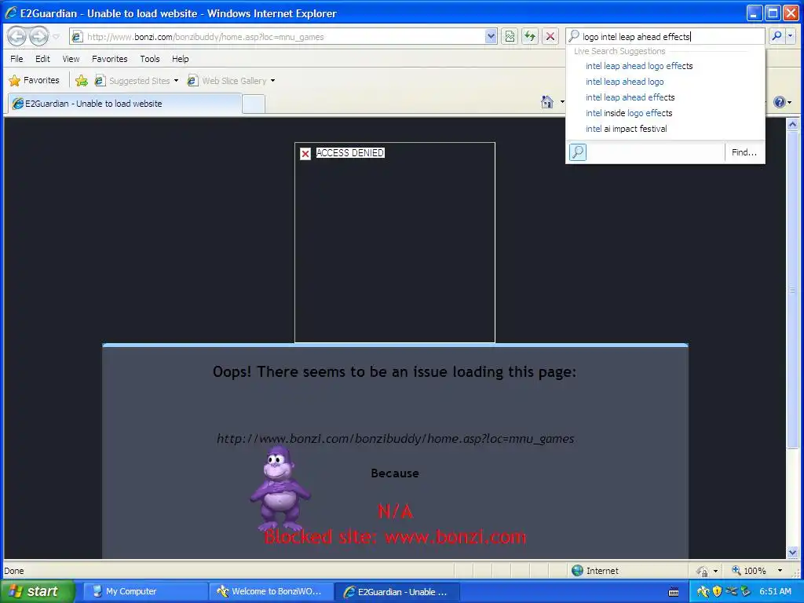Click the Home house icon
The width and height of the screenshot is (804, 603).
(x=547, y=102)
